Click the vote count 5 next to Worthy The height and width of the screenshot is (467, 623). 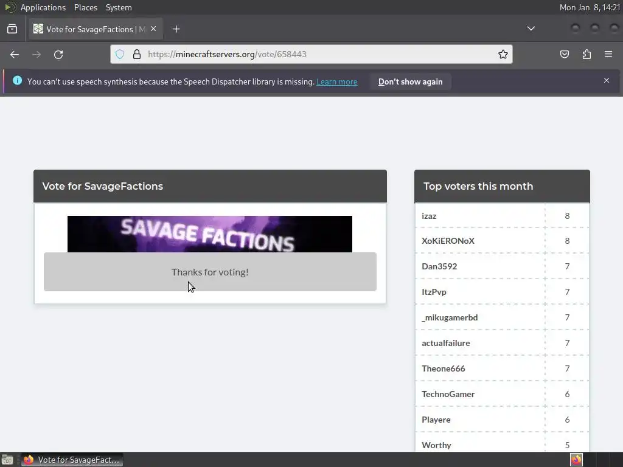click(567, 445)
